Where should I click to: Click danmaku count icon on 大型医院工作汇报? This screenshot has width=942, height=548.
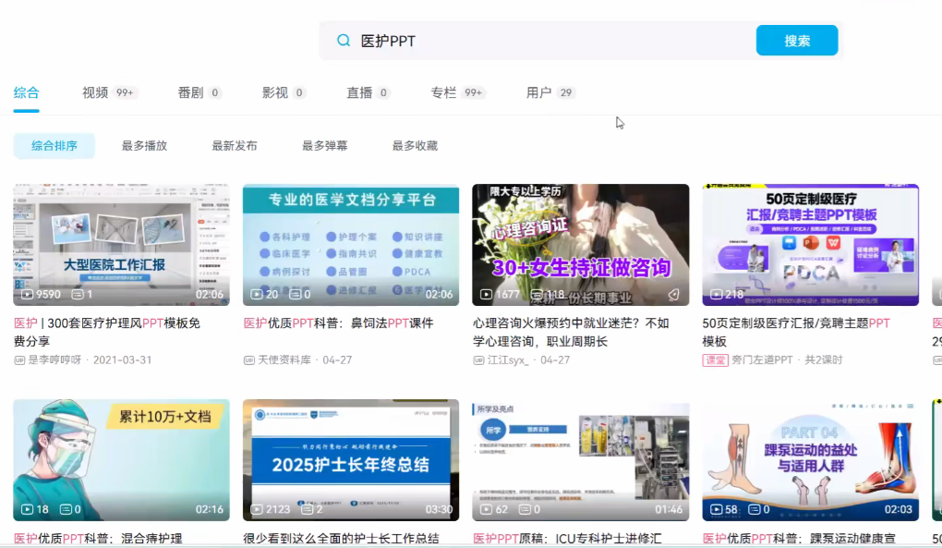tap(78, 295)
